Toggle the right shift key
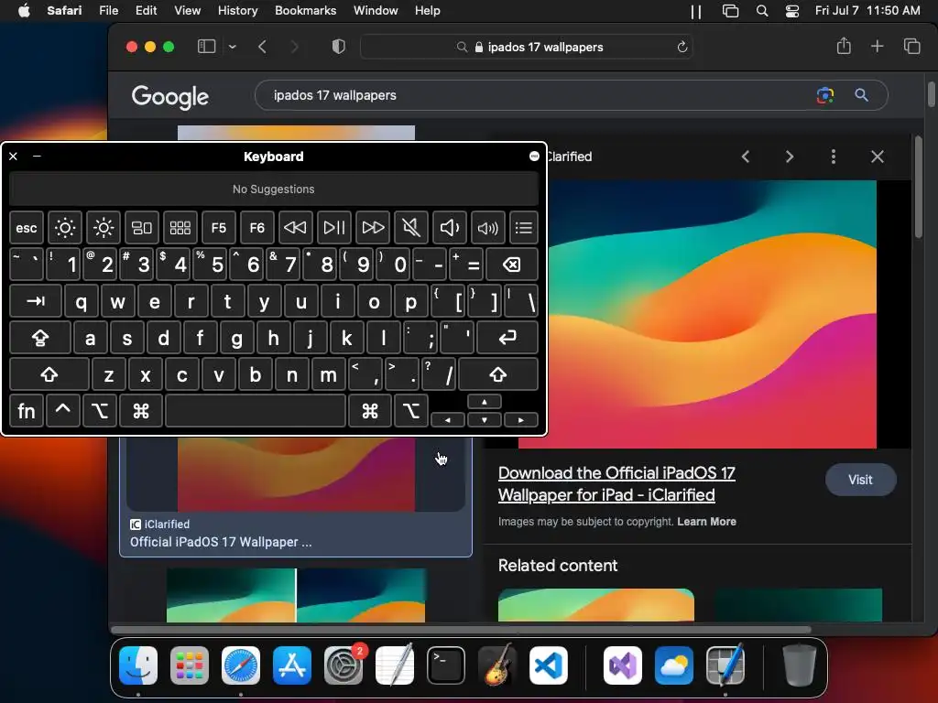The width and height of the screenshot is (938, 703). [x=498, y=374]
